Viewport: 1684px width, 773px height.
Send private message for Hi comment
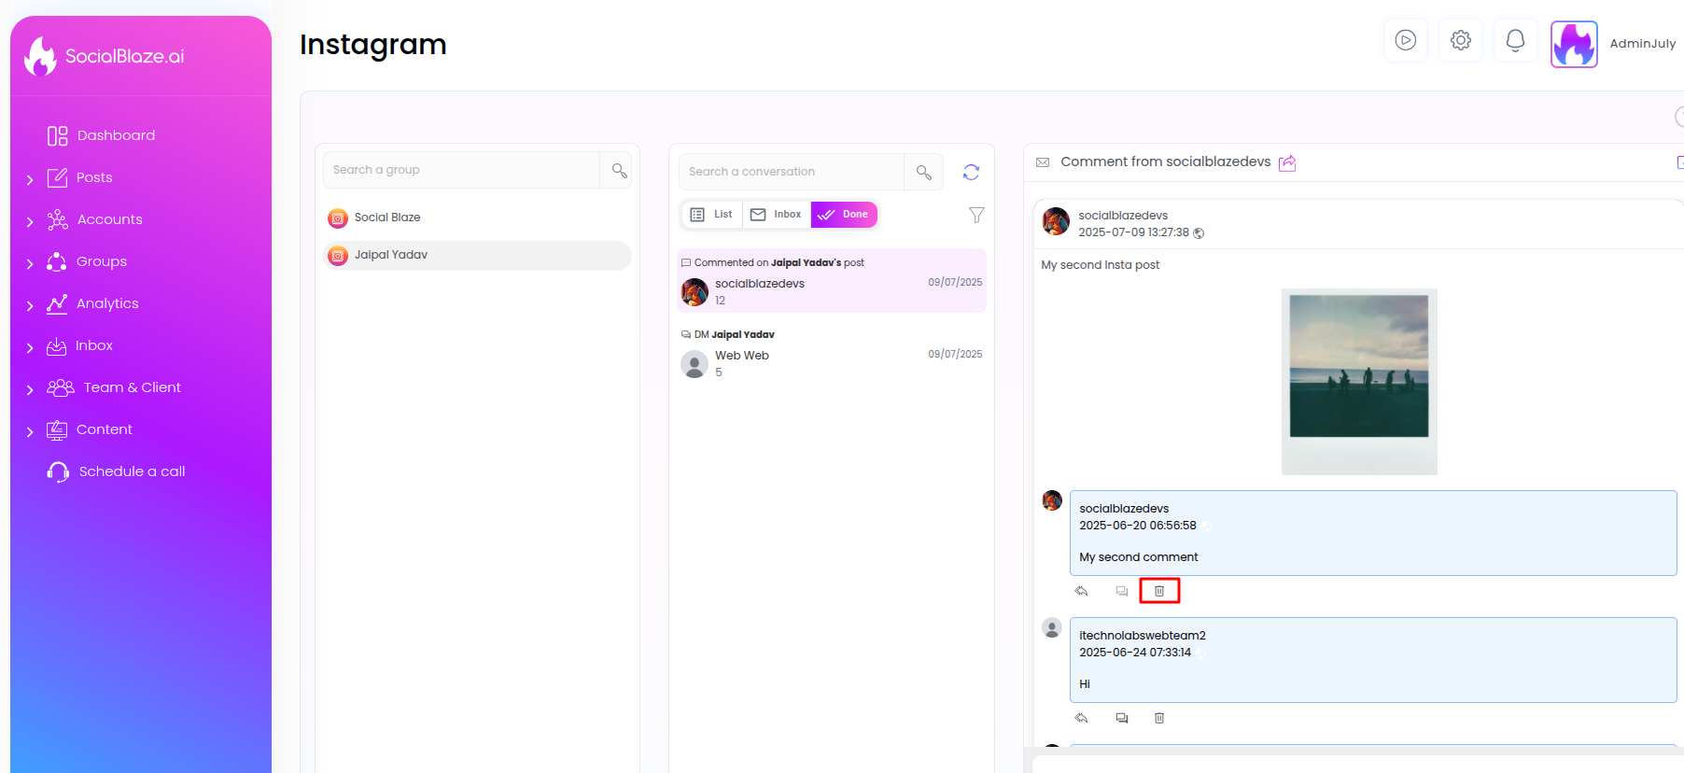click(1122, 718)
